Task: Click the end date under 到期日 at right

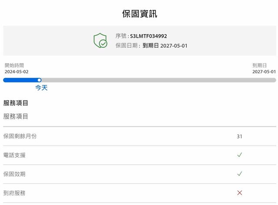Action: coord(264,72)
